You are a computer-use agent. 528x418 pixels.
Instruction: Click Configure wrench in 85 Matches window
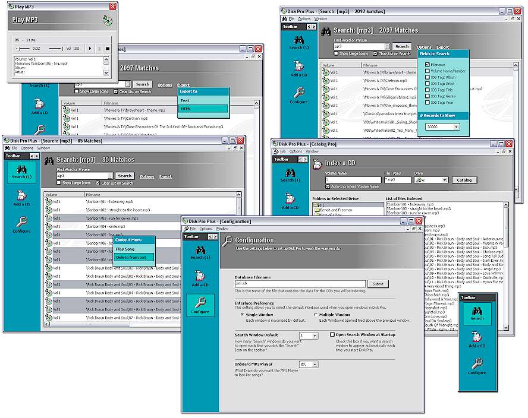(x=21, y=224)
